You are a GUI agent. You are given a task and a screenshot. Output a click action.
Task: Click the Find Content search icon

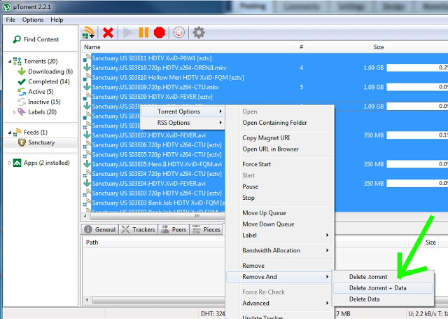[16, 40]
